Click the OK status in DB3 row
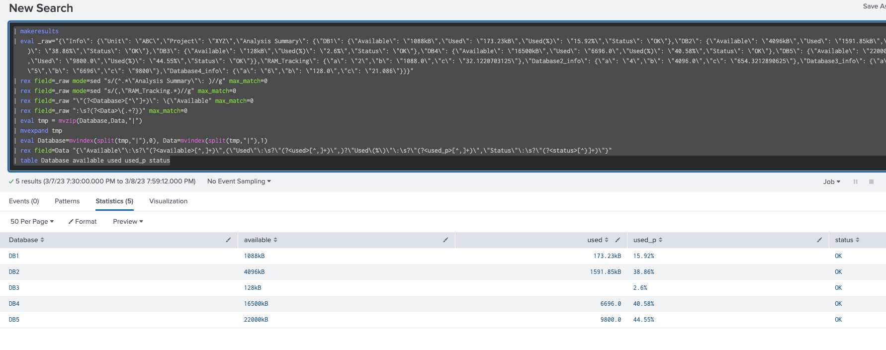The height and width of the screenshot is (350, 886). pyautogui.click(x=838, y=288)
